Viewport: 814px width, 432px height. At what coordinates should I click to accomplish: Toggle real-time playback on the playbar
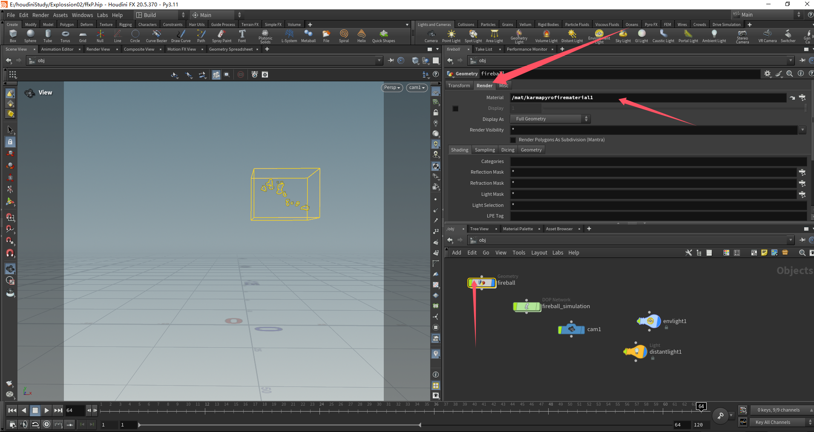point(47,424)
